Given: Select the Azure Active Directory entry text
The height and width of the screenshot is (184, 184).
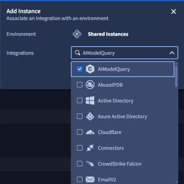Looking at the screenshot, I should [x=122, y=117].
